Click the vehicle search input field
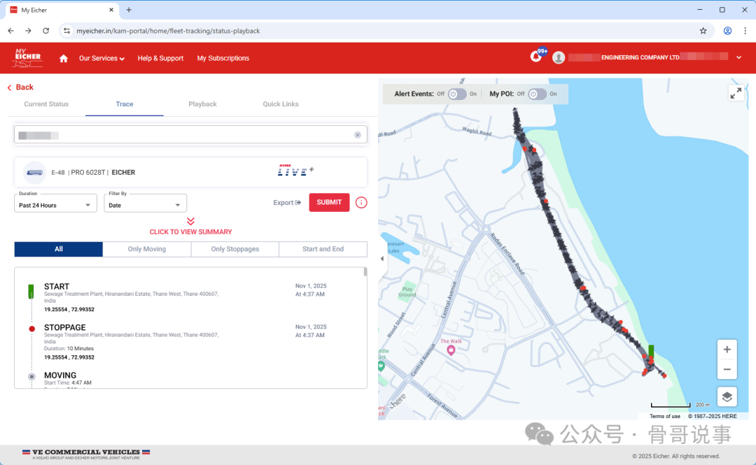 190,135
